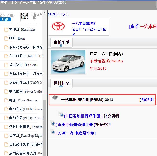
Task: Open the 线路图 wiring diagram link
Action: coord(148,100)
